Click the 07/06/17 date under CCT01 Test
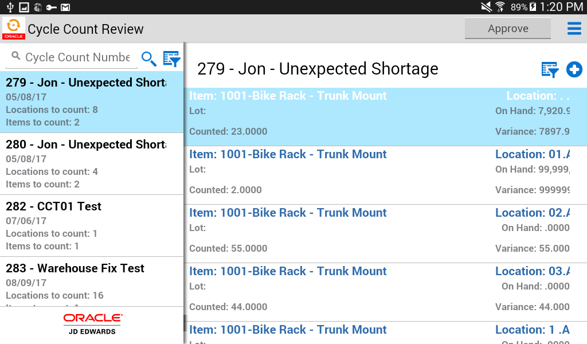587x344 pixels. [x=26, y=221]
